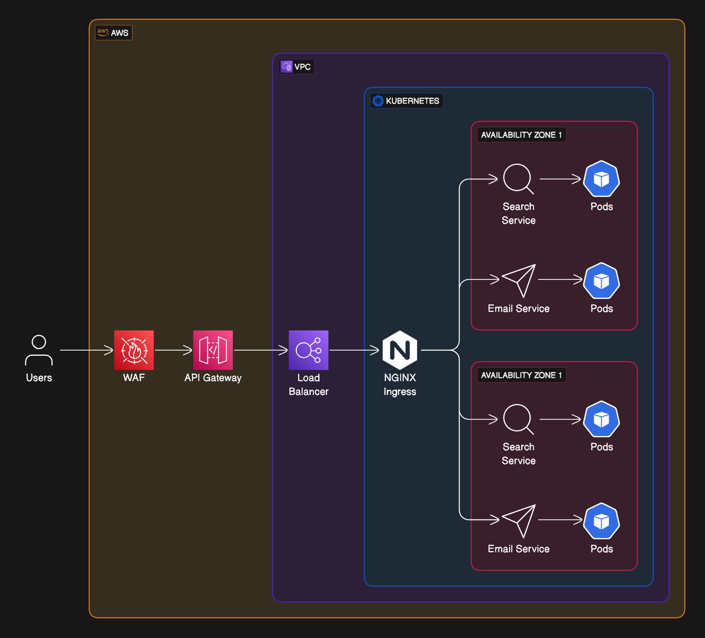Click the Users person icon
705x638 pixels.
click(x=39, y=350)
